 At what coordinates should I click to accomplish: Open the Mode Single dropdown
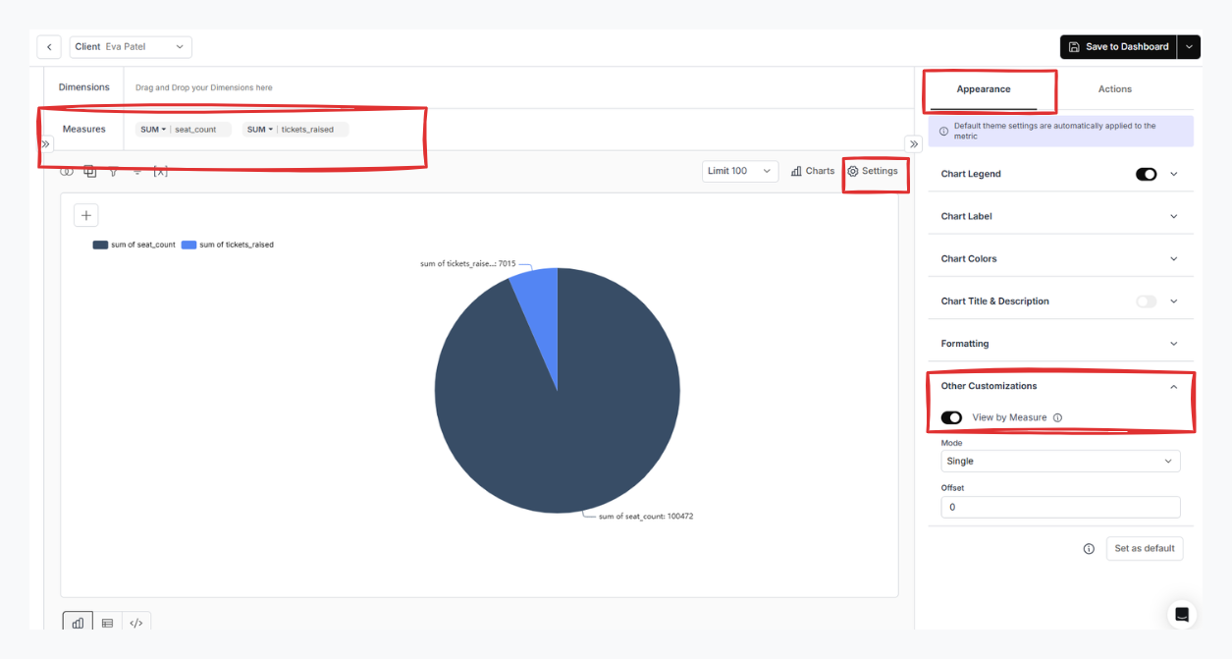coord(1060,462)
